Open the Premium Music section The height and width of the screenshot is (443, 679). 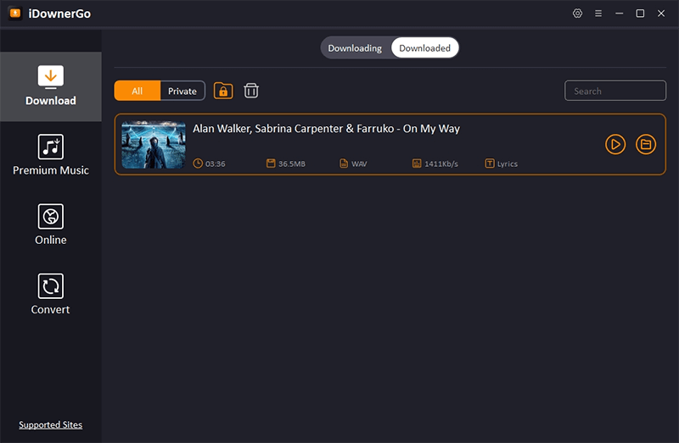(51, 155)
